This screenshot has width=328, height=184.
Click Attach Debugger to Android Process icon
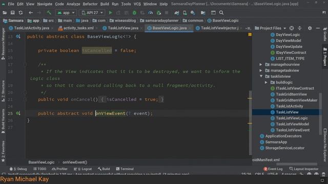click(x=159, y=13)
